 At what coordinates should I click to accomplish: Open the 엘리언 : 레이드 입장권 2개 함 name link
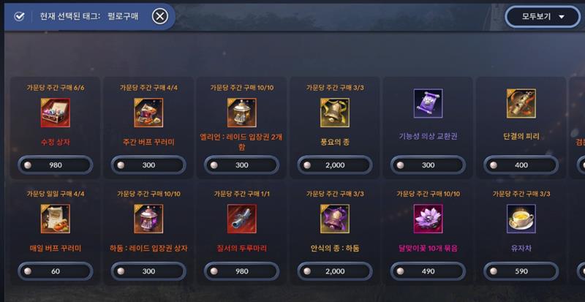242,143
